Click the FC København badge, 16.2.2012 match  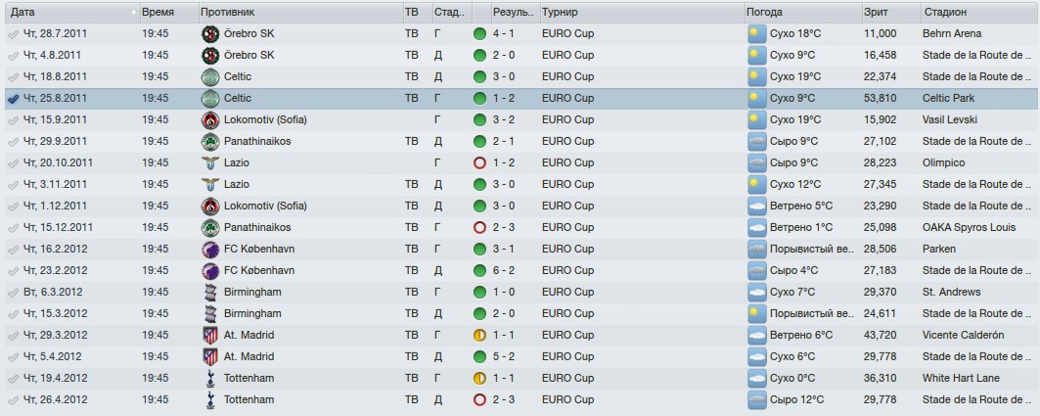(x=210, y=250)
